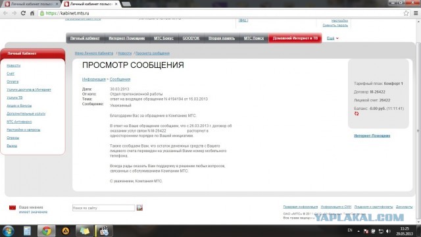Open the yellow triangle app in taskbar

[x=66, y=231]
